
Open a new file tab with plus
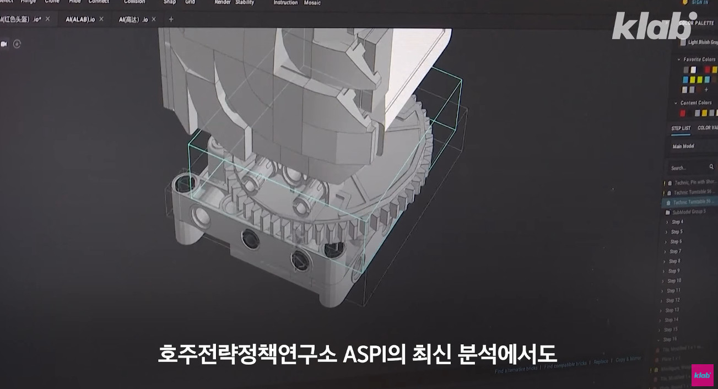click(x=171, y=19)
